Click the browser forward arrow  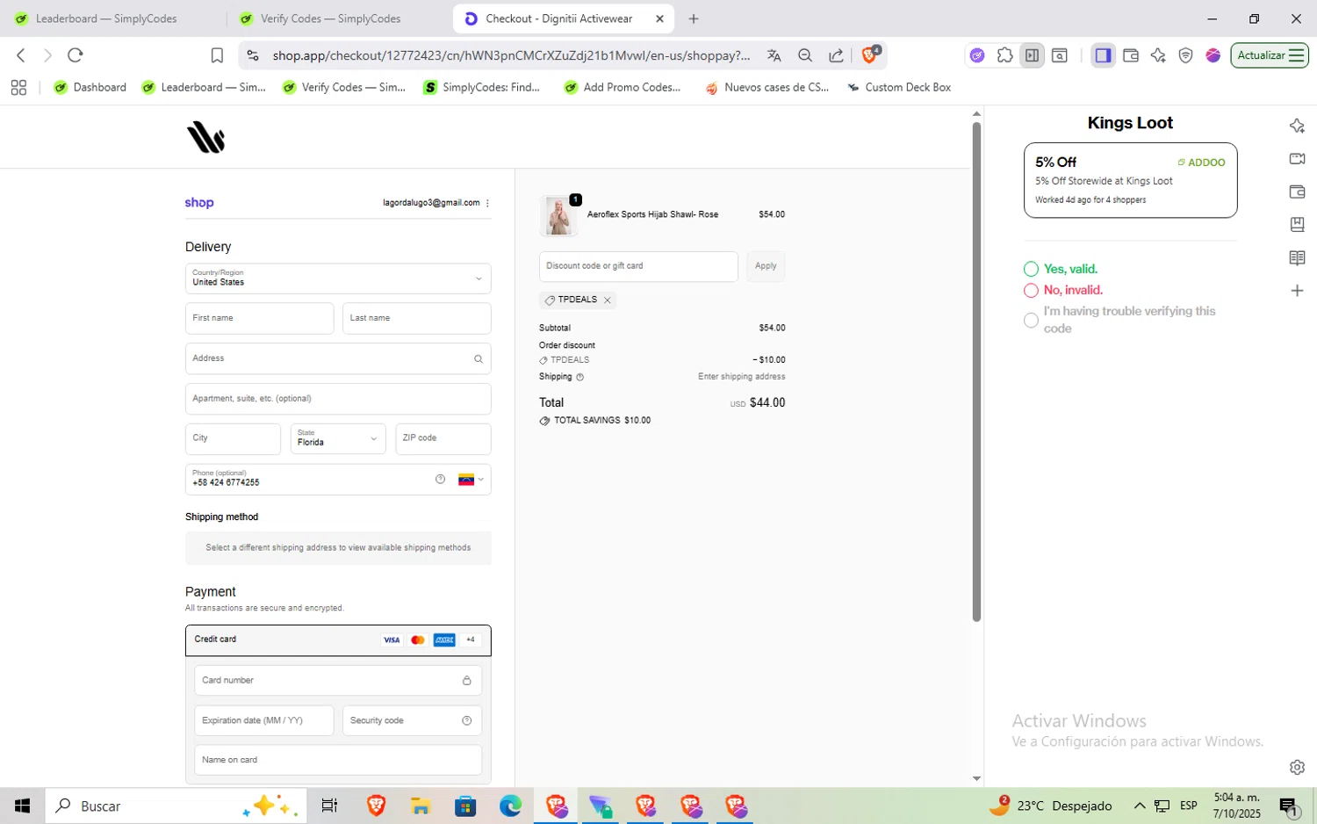click(x=47, y=55)
